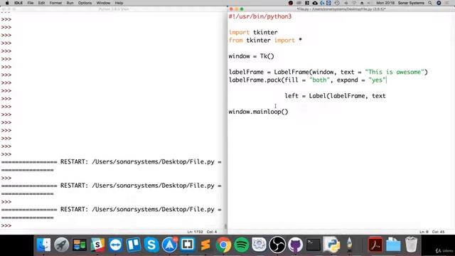Click the shell window scrollbar
This screenshot has height=256, width=455.
click(x=225, y=225)
